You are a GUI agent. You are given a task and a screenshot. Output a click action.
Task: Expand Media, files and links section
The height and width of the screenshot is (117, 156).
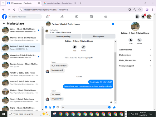pyautogui.click(x=135, y=61)
